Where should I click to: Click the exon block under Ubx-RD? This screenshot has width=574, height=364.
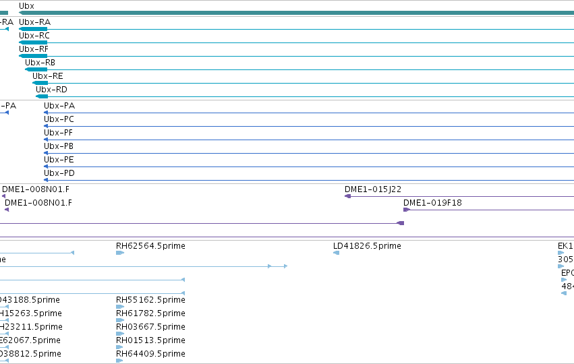point(42,96)
